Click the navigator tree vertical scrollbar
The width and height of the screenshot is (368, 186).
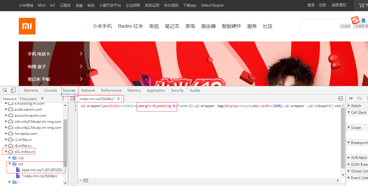pyautogui.click(x=65, y=143)
